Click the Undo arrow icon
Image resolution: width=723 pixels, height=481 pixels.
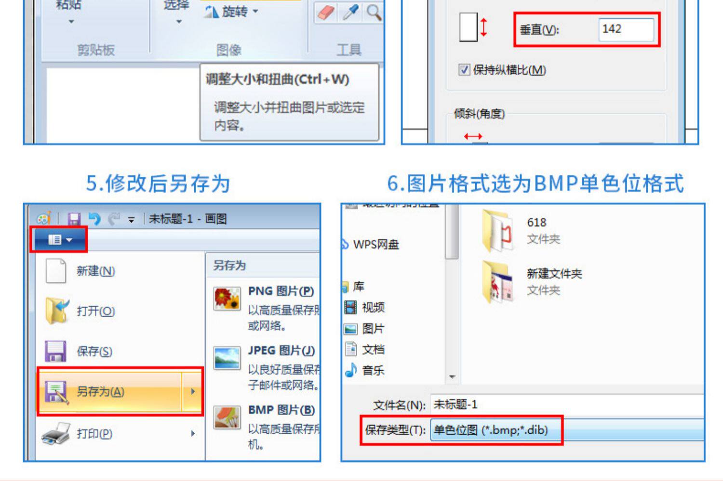tap(94, 219)
